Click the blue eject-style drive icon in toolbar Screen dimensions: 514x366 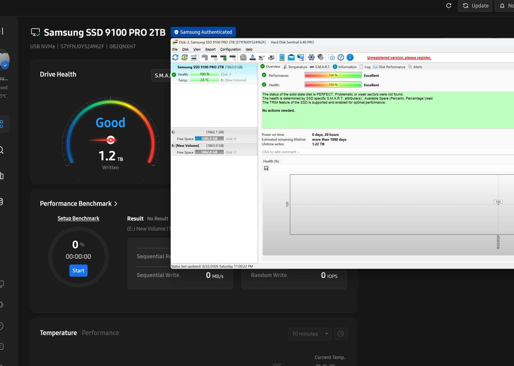(253, 57)
